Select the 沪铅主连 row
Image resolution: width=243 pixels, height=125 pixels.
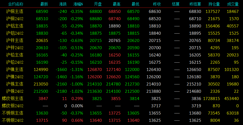click(x=121, y=55)
